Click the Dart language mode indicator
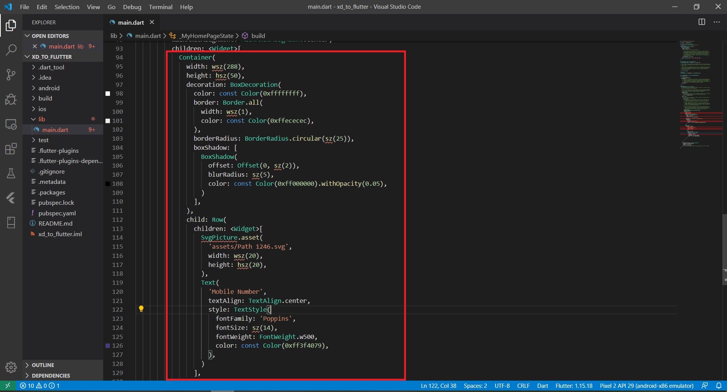Screen dimensions: 727x392 (x=543, y=386)
